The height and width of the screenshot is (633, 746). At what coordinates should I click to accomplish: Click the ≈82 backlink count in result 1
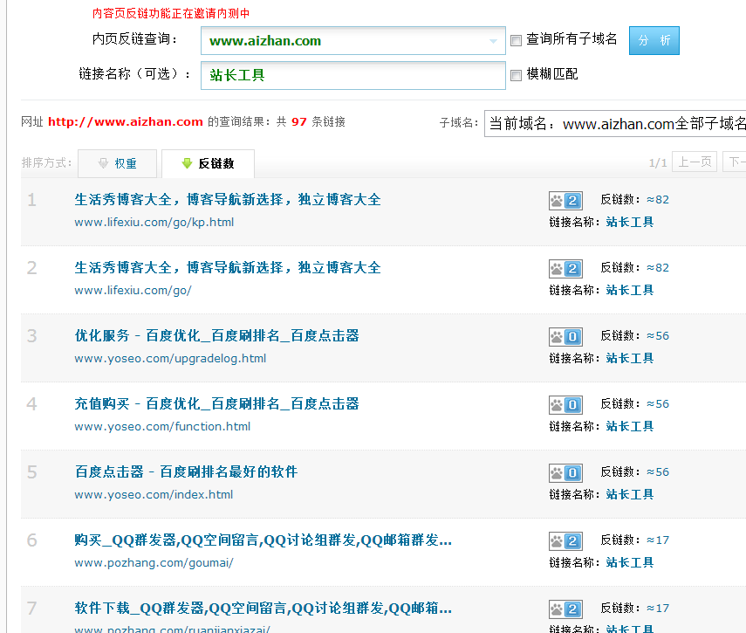pos(658,199)
